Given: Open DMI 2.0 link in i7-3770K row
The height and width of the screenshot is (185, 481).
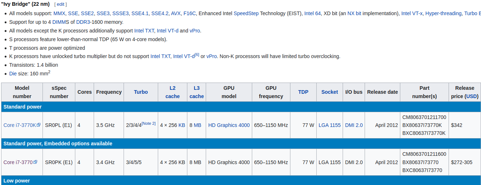Looking at the screenshot, I should pyautogui.click(x=354, y=125).
